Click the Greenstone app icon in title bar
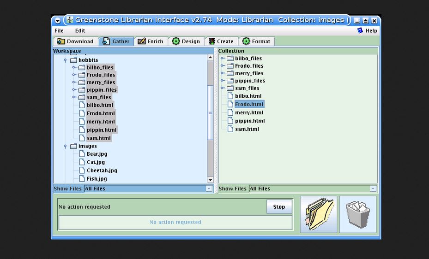 point(70,20)
